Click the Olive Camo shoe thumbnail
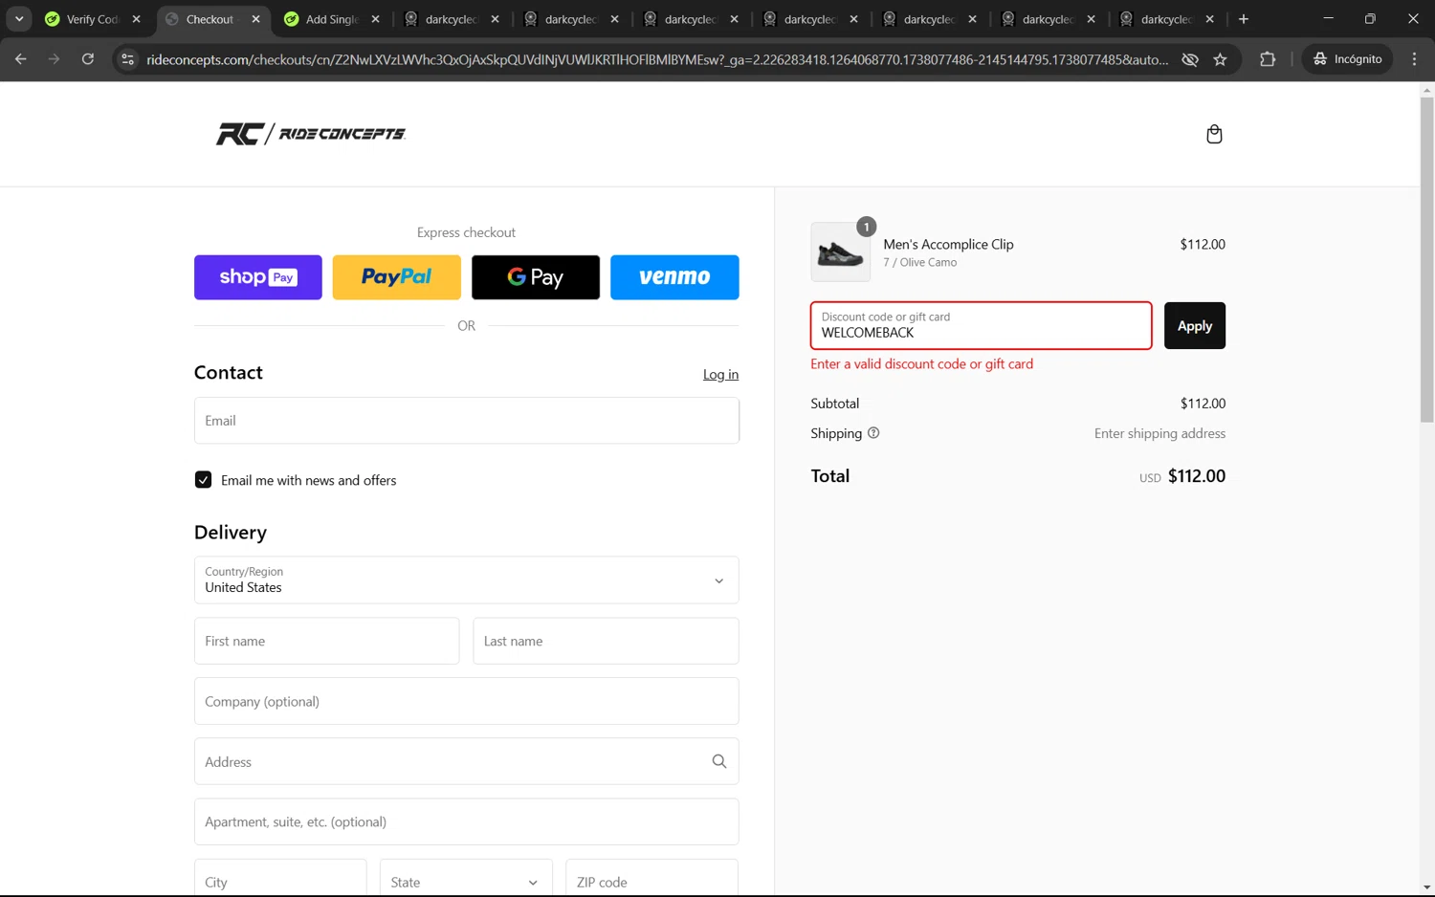Viewport: 1435px width, 897px height. 841,252
